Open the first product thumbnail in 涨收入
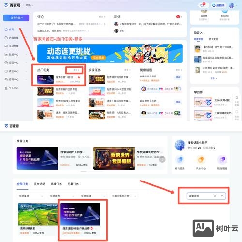 [197, 49]
